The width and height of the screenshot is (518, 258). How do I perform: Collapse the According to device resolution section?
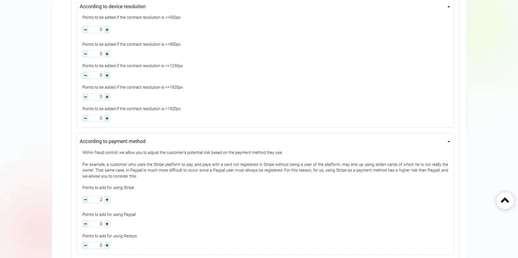click(448, 7)
